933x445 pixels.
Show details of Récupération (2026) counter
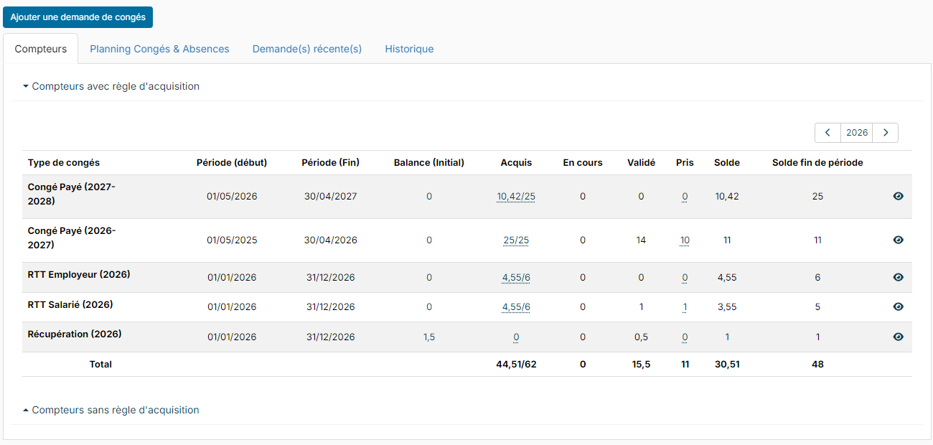[x=898, y=337]
